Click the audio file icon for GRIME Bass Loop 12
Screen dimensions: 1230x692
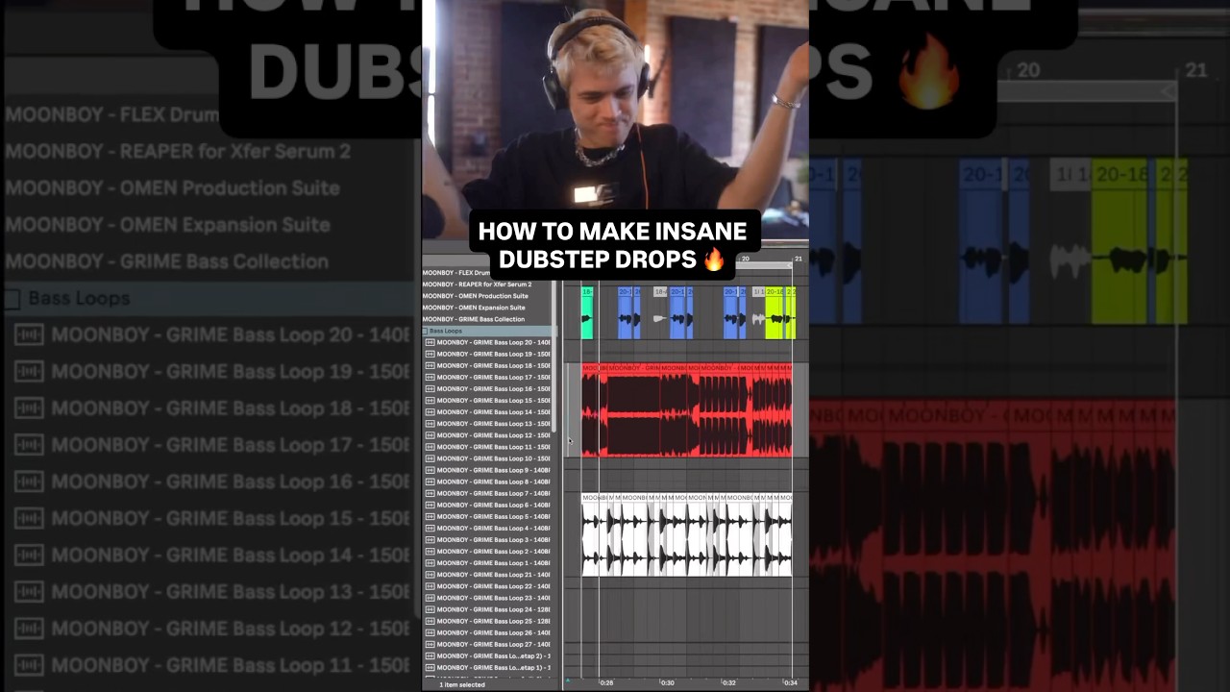(430, 435)
